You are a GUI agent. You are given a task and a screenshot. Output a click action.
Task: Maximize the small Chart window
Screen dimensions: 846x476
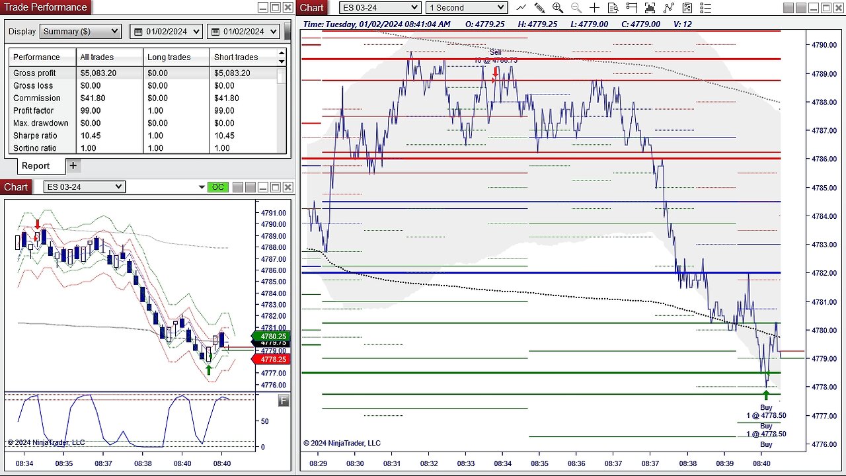pos(276,187)
